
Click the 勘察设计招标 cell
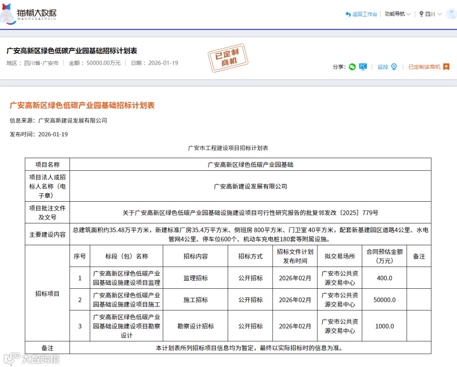coord(195,326)
